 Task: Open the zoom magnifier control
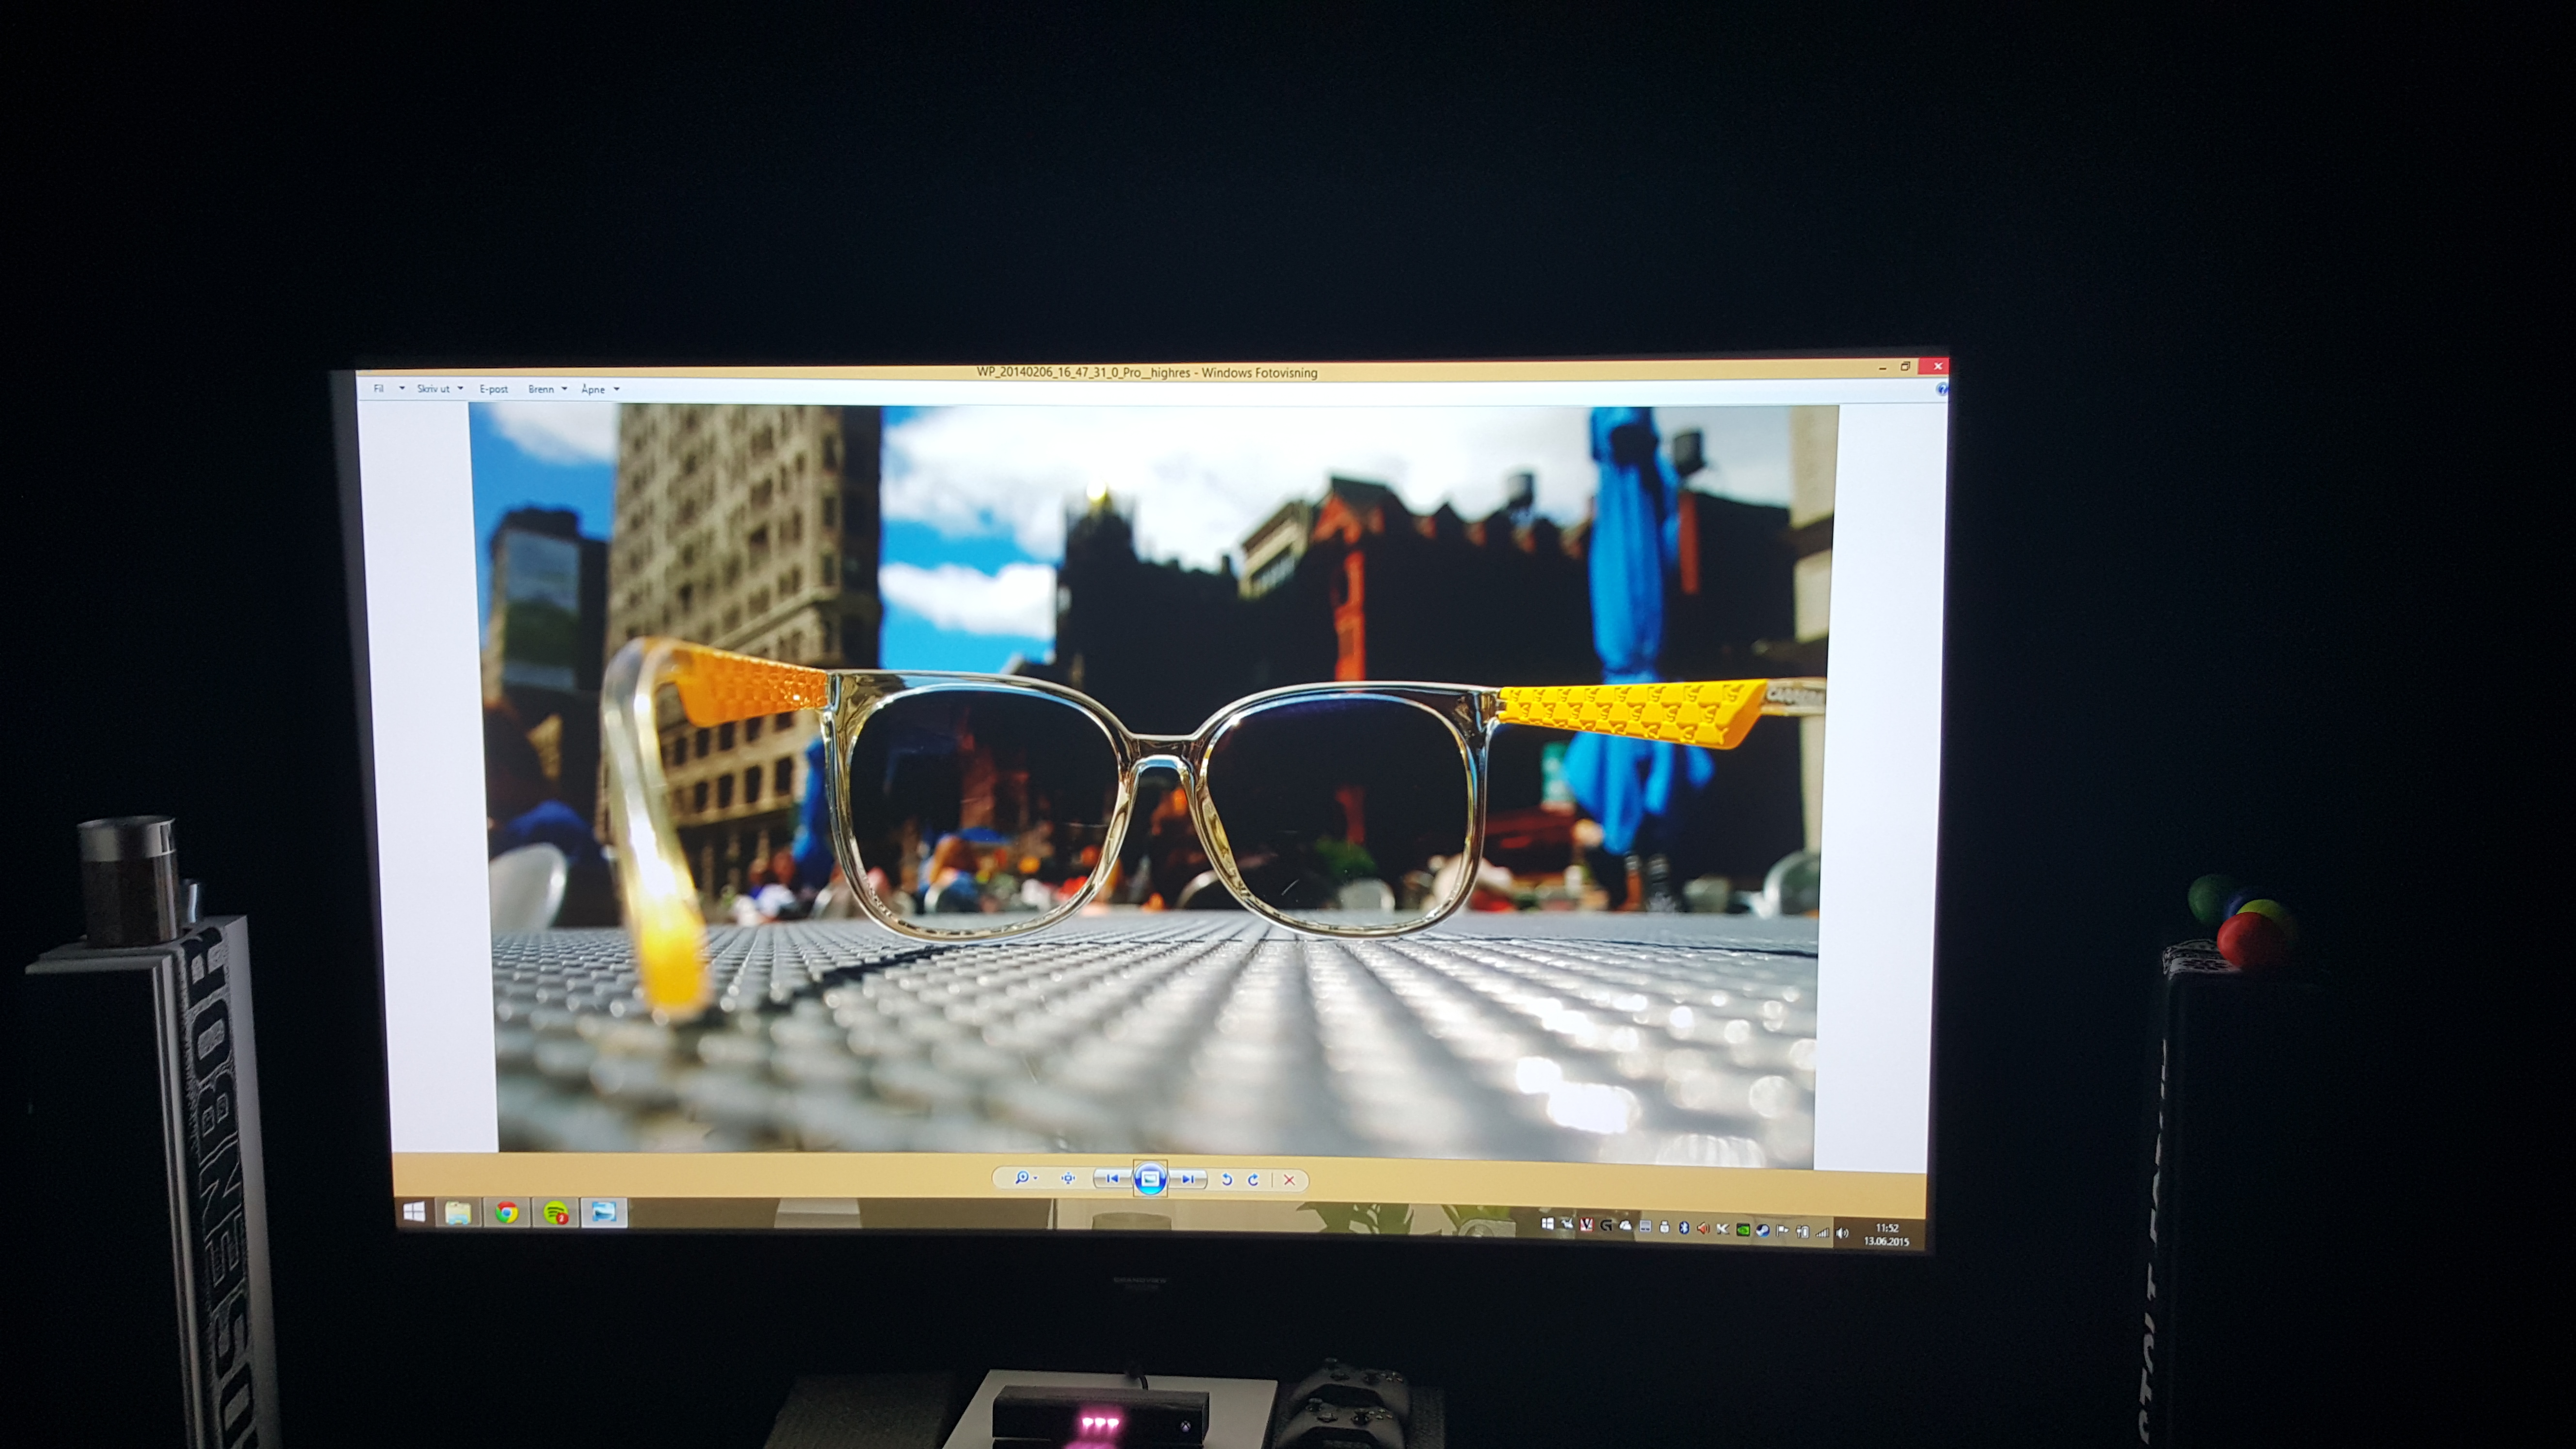pos(1021,1178)
